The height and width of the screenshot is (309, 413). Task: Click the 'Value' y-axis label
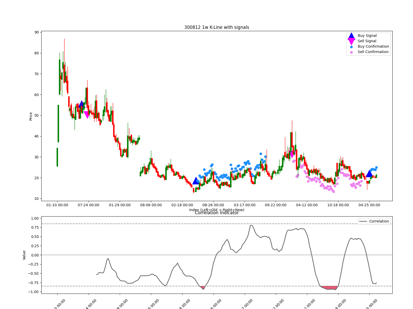click(x=24, y=255)
